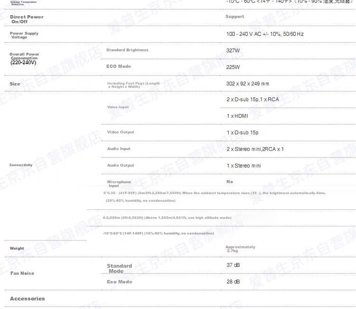Select the 'Audio Input' label
This screenshot has height=309, width=356.
coord(119,149)
